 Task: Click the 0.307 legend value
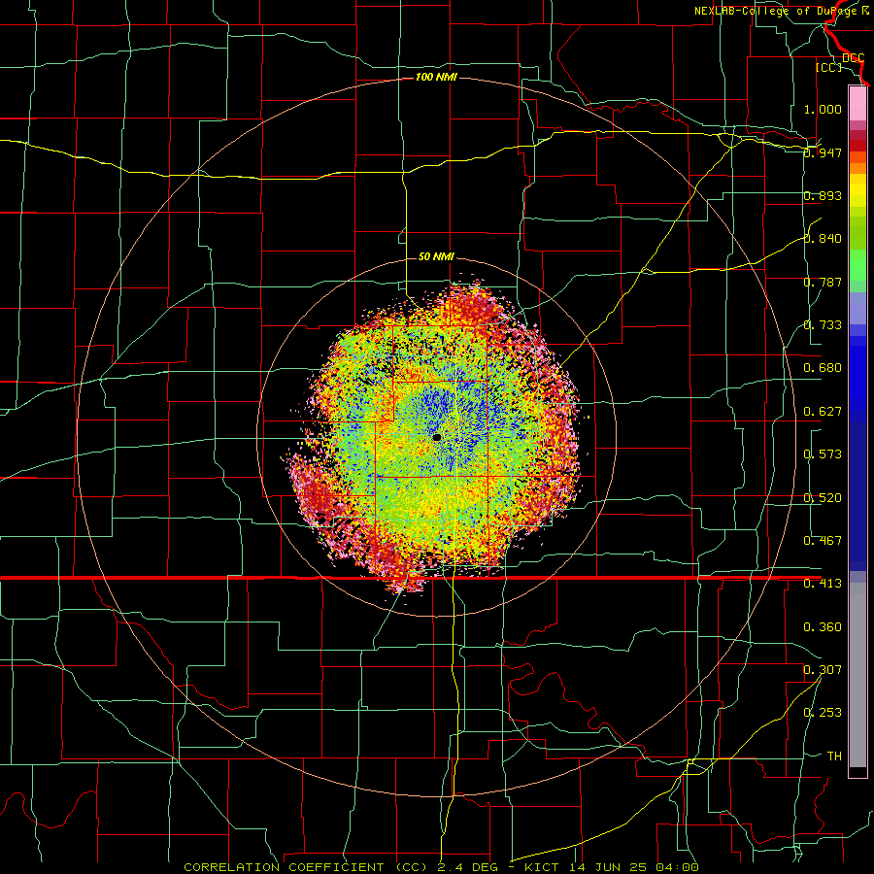(x=823, y=670)
